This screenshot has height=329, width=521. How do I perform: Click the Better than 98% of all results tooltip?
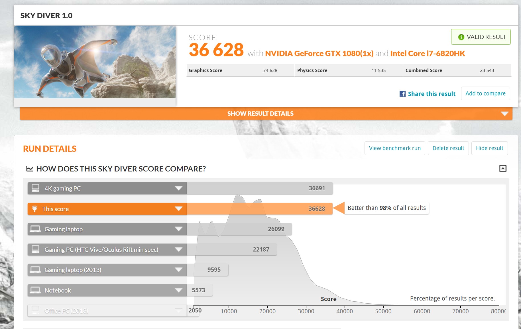click(387, 208)
